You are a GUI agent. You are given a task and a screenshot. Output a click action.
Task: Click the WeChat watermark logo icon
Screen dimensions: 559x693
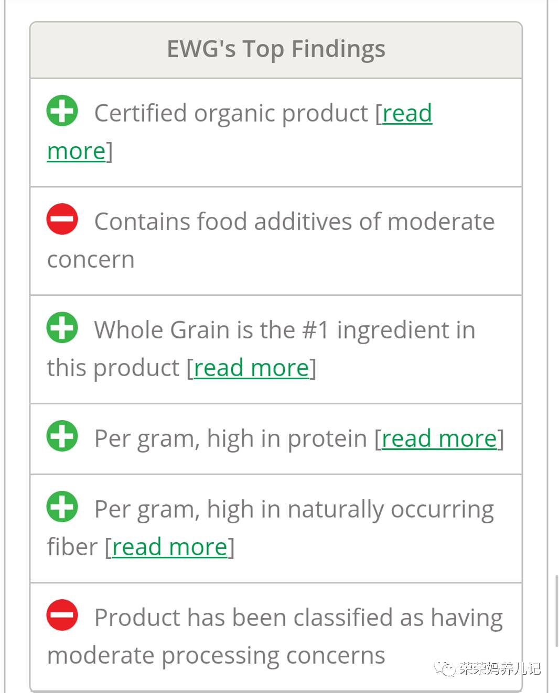tap(445, 668)
